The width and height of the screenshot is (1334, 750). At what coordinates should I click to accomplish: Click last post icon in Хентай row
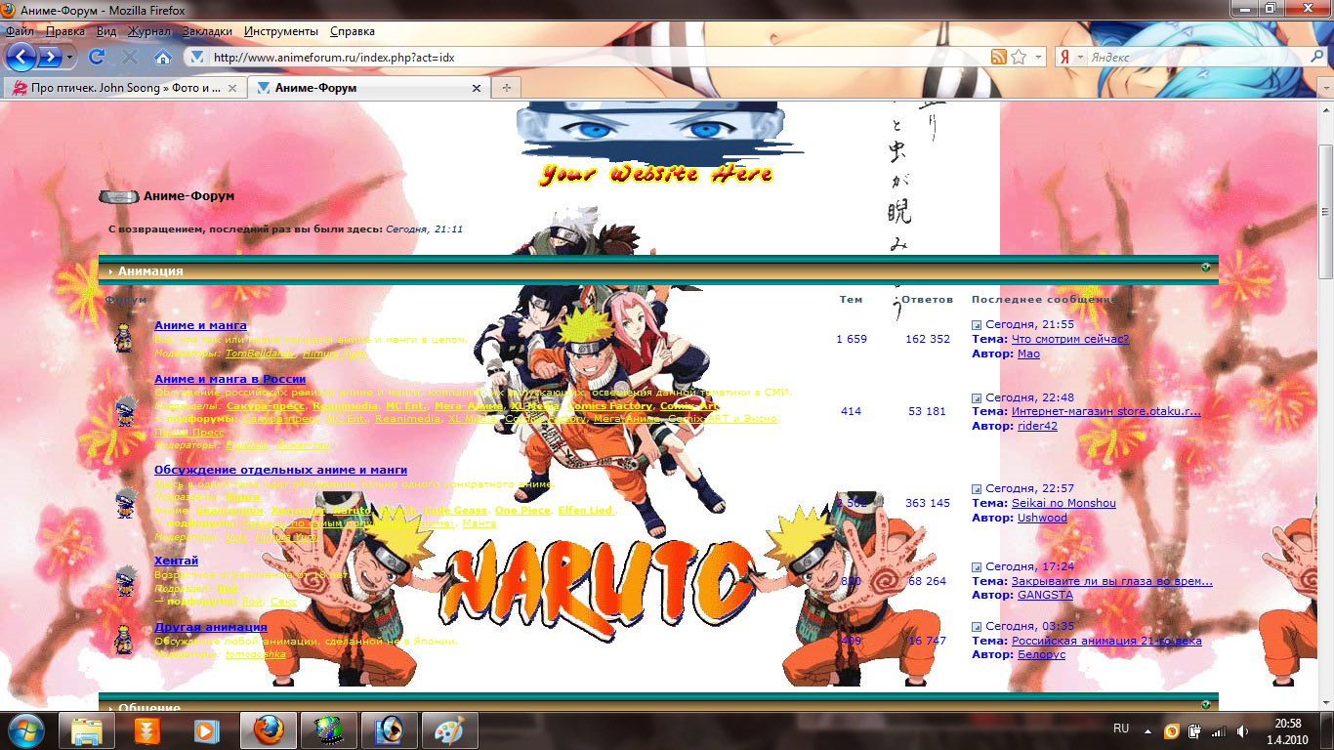(977, 567)
